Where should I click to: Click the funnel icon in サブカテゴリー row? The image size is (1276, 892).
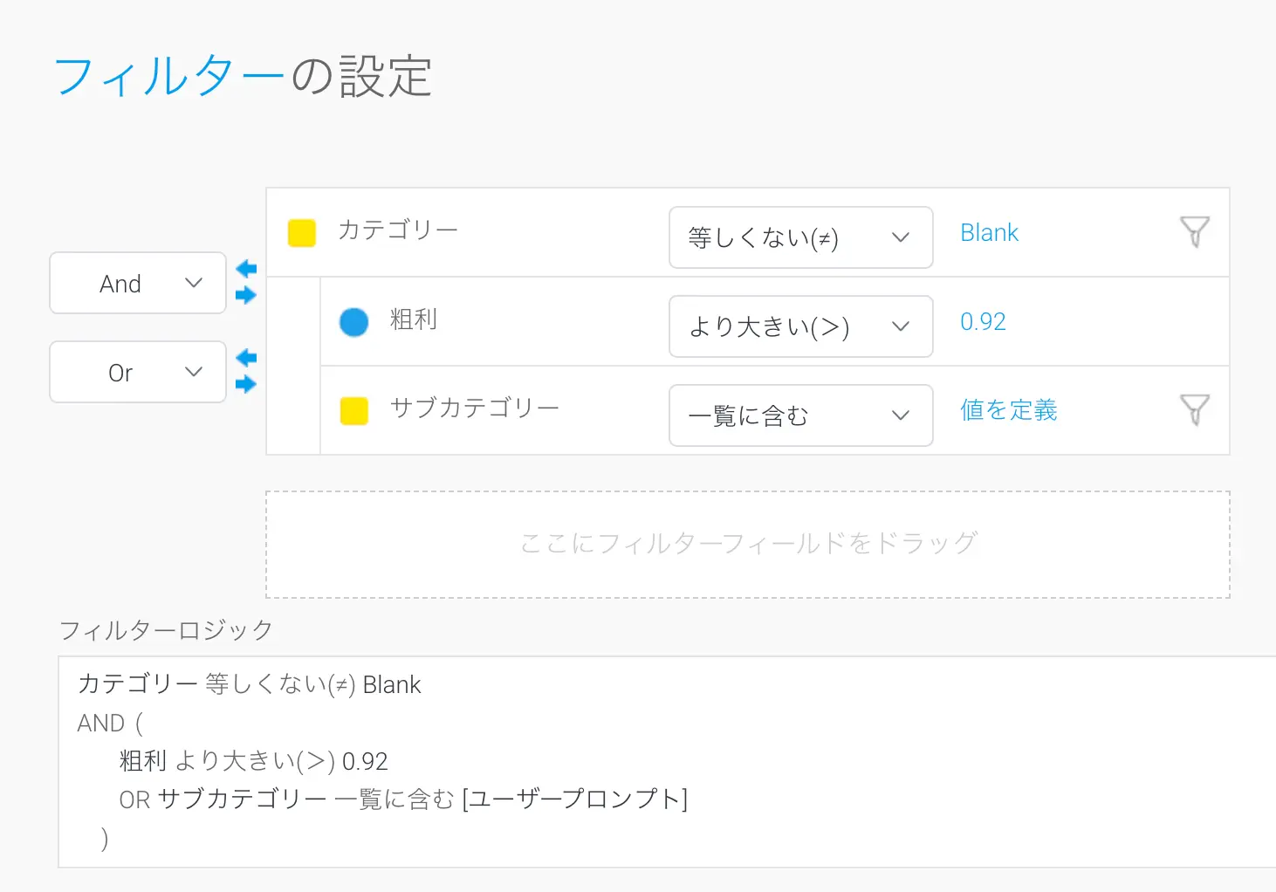[1194, 409]
